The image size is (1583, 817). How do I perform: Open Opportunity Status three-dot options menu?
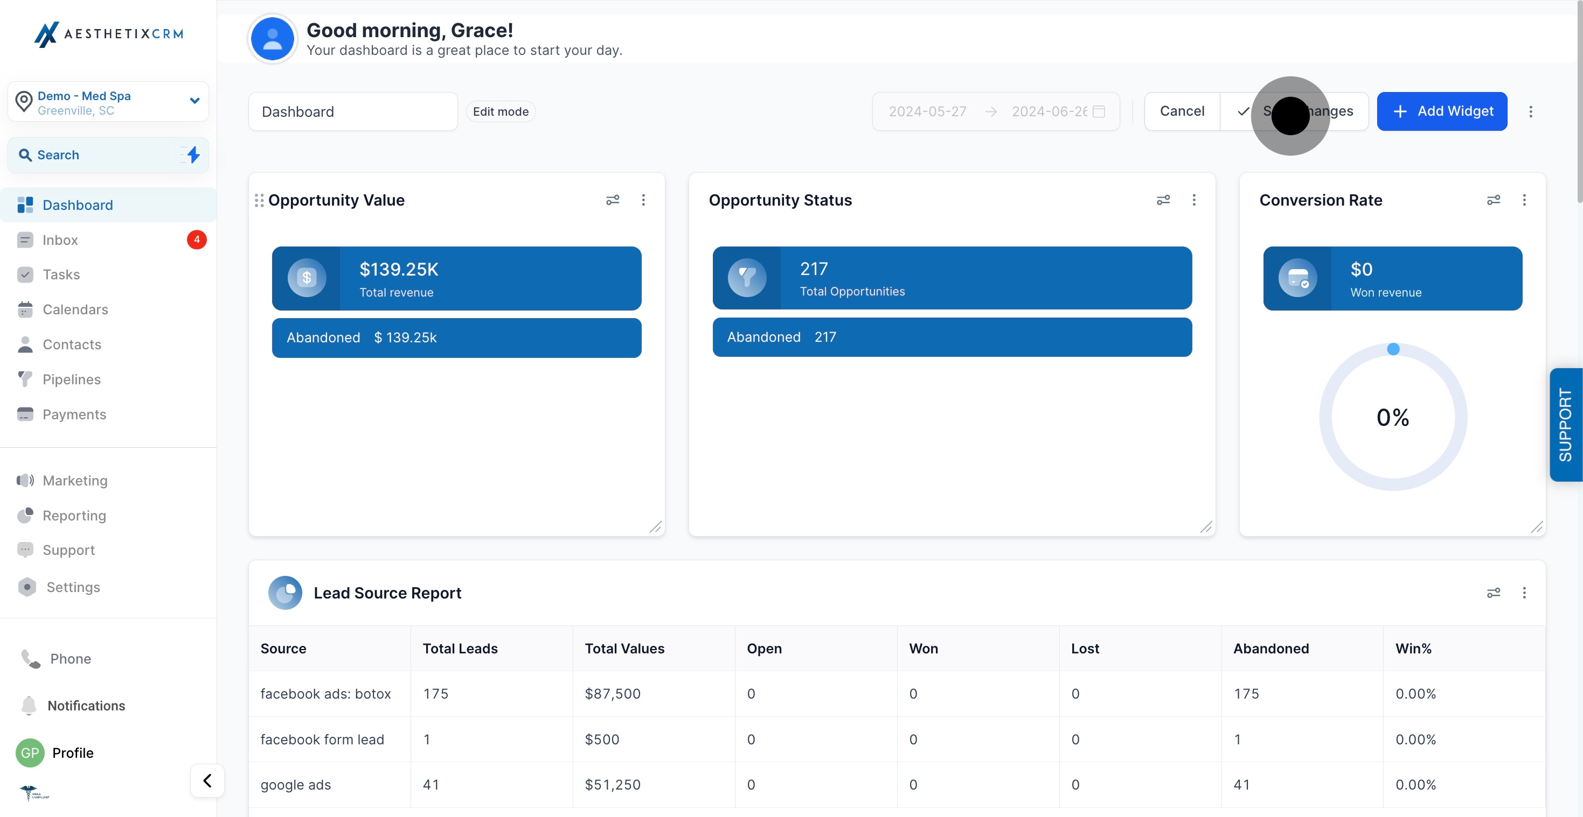pyautogui.click(x=1194, y=200)
